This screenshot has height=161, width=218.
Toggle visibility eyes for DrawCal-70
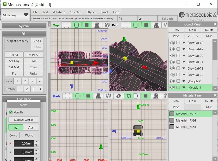click(x=172, y=55)
